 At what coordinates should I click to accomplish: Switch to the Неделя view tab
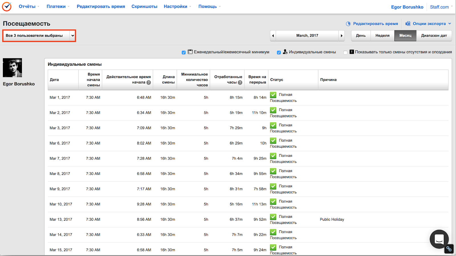(x=382, y=36)
